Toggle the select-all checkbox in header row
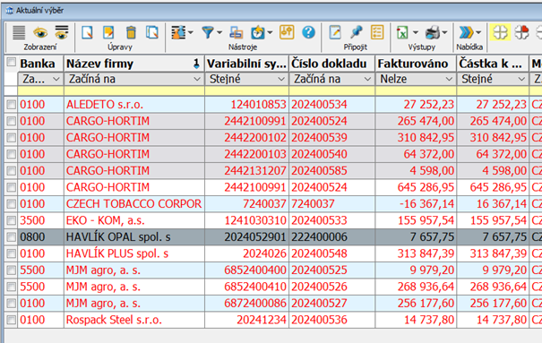The image size is (542, 343). coord(12,62)
